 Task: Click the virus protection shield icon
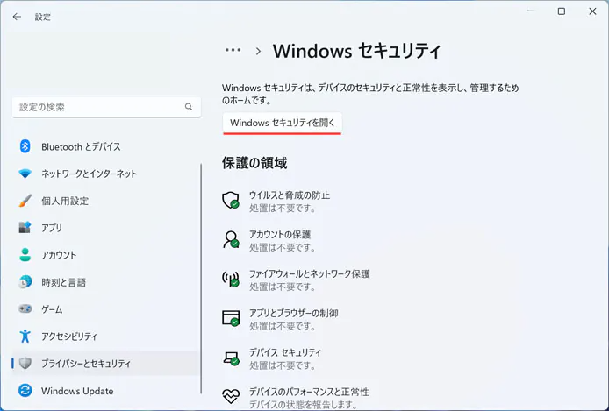click(x=231, y=200)
